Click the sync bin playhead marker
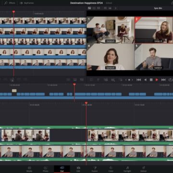The height and width of the screenshot is (173, 173). pyautogui.click(x=13, y=12)
